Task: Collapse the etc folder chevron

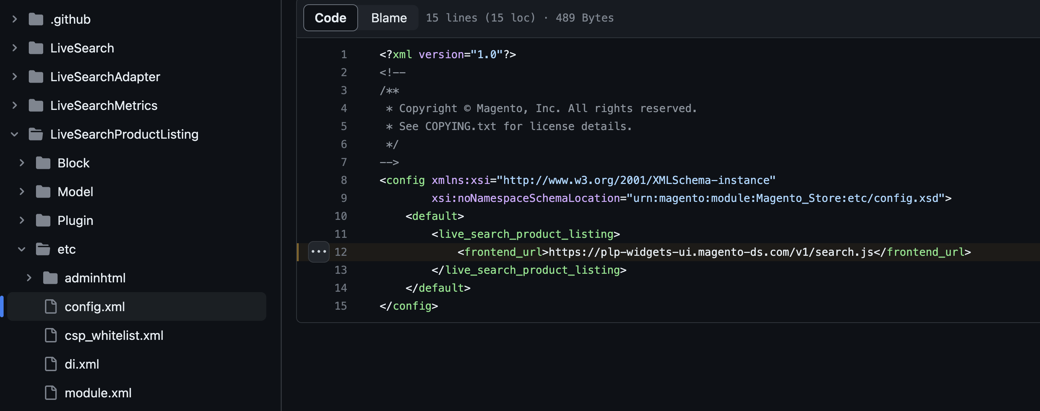Action: (22, 249)
